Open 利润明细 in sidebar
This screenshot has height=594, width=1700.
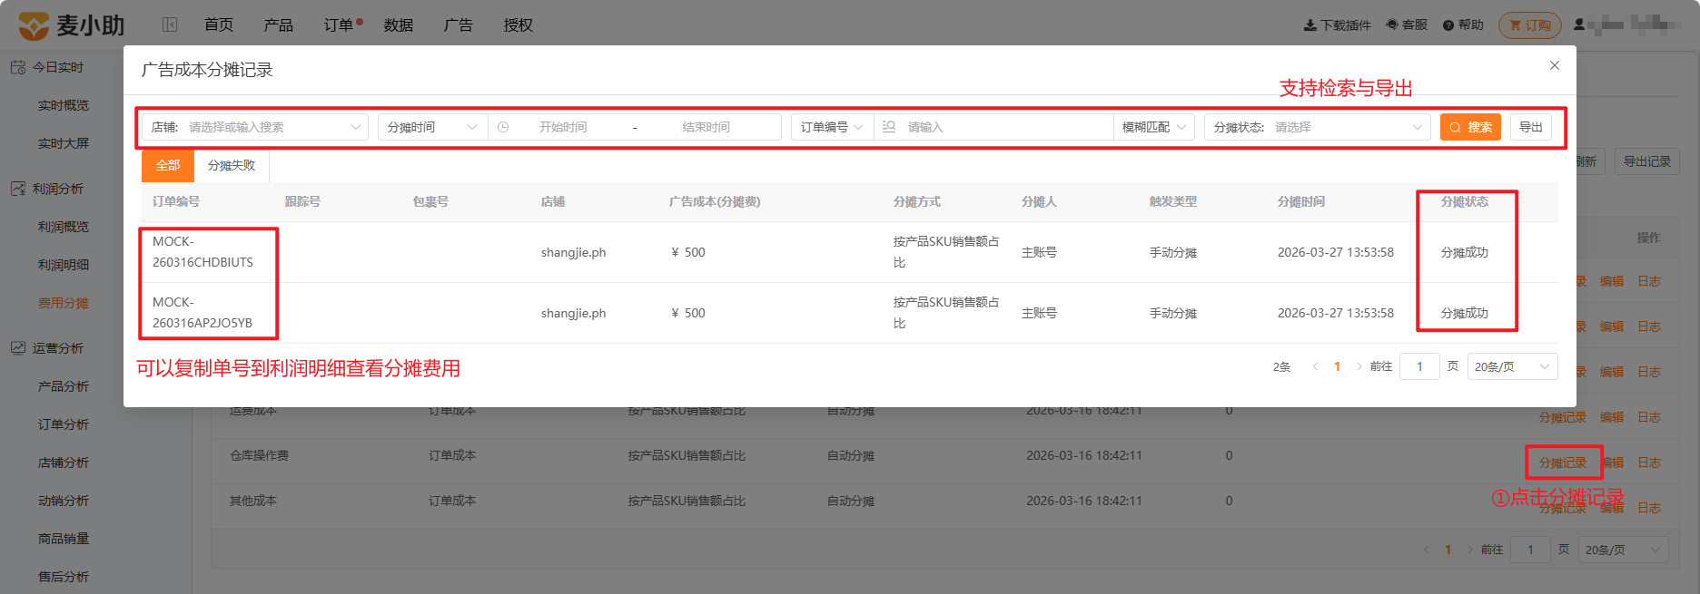(64, 265)
